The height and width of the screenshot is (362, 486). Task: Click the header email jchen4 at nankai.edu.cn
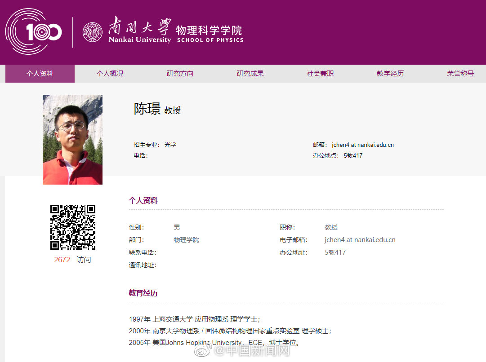[363, 145]
